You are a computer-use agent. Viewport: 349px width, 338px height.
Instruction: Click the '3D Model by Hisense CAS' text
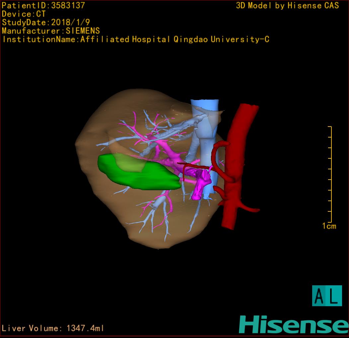pos(287,5)
